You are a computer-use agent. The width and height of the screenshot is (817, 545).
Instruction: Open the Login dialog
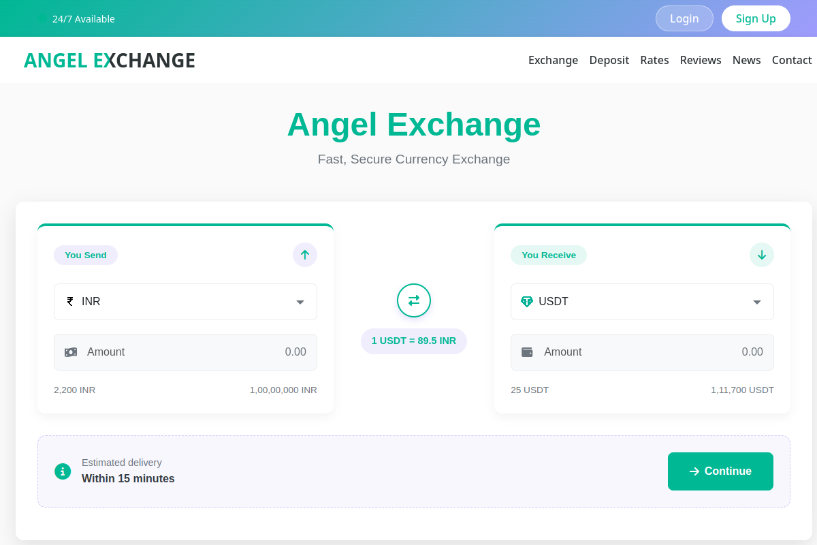(x=684, y=18)
